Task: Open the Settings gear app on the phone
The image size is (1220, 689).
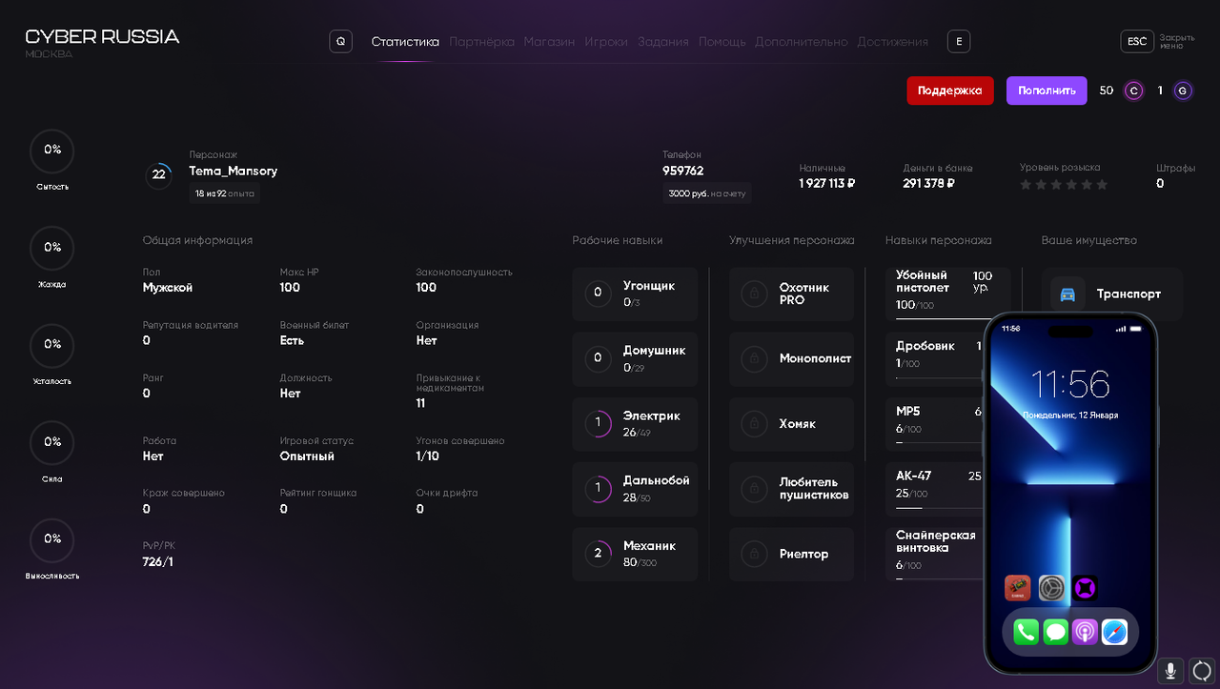Action: pyautogui.click(x=1051, y=588)
